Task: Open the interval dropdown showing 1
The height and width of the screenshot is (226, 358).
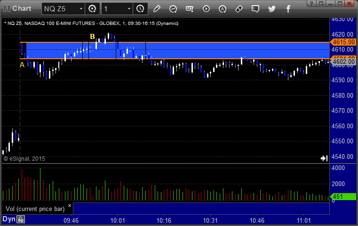Action: pos(129,9)
